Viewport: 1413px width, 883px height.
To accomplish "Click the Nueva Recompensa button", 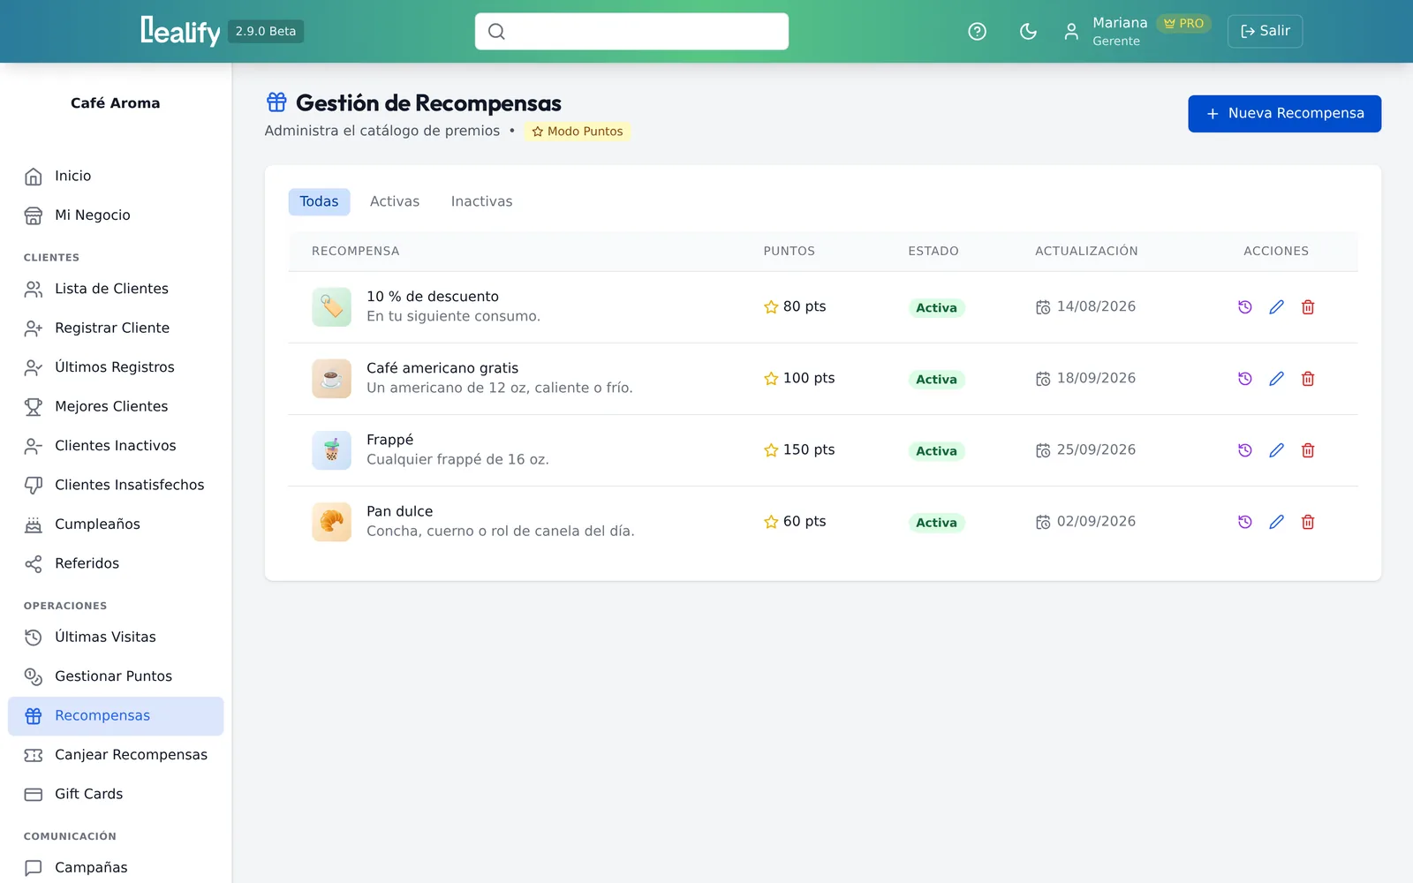I will coord(1284,114).
